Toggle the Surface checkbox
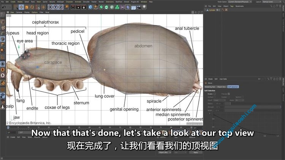 pos(215,97)
